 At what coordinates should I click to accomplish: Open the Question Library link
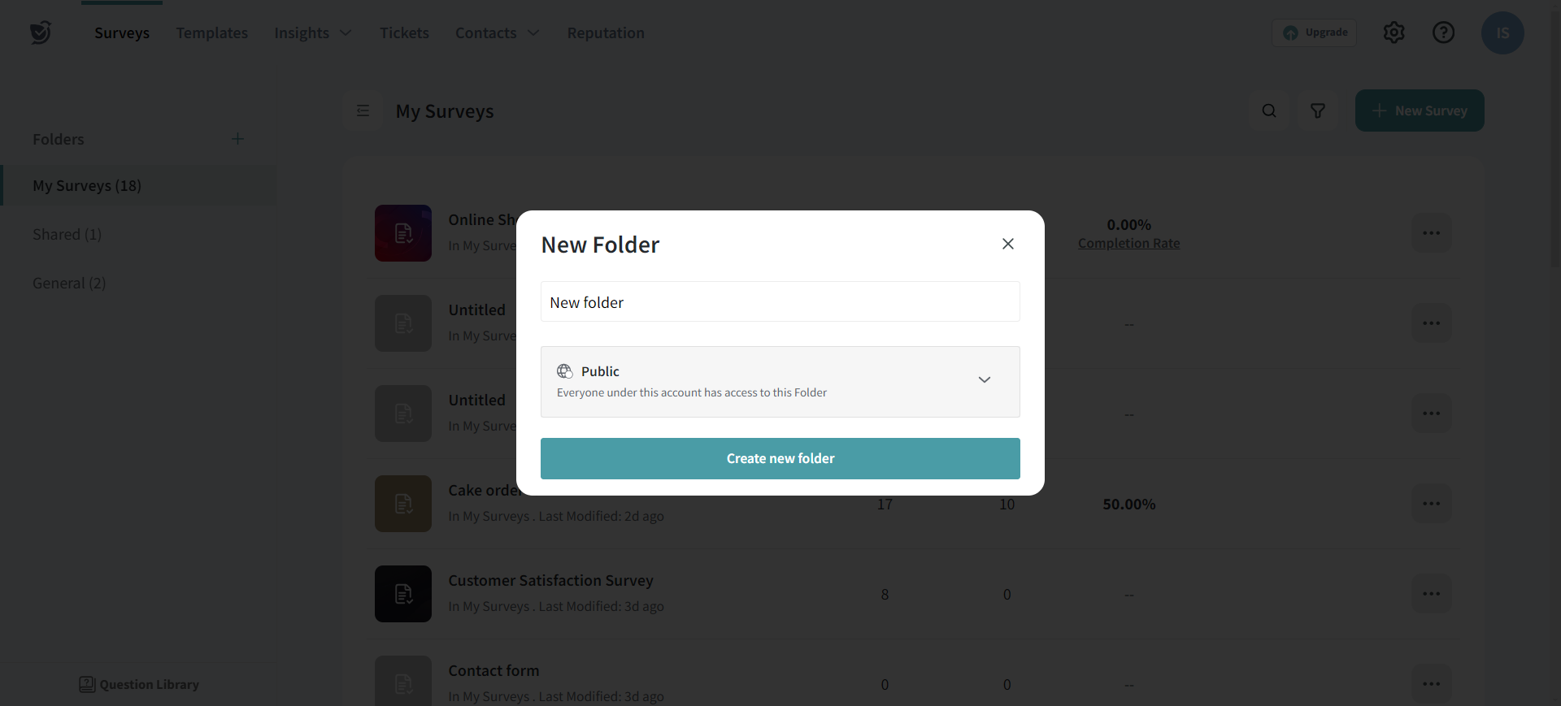(139, 684)
